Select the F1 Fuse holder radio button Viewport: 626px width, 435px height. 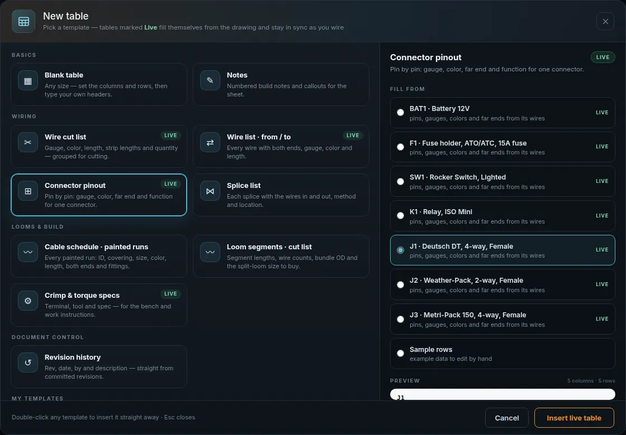point(400,147)
